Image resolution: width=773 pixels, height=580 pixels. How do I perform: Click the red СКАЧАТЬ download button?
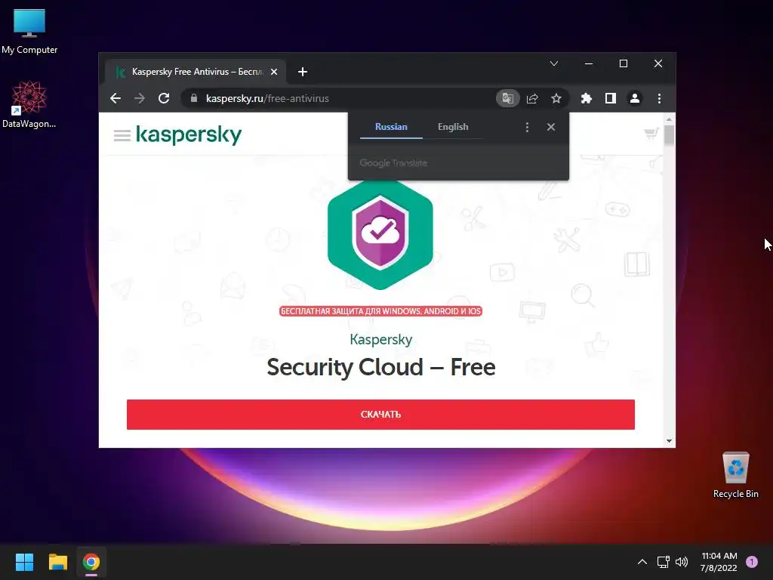380,415
